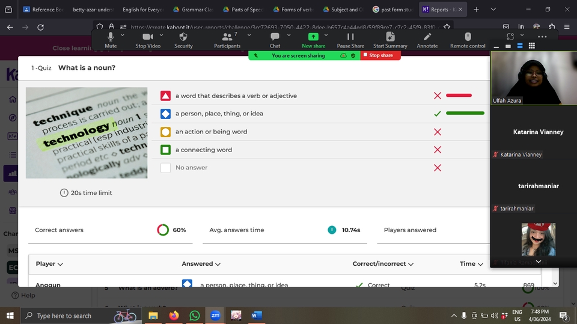Bookmark this page with star

tap(447, 26)
